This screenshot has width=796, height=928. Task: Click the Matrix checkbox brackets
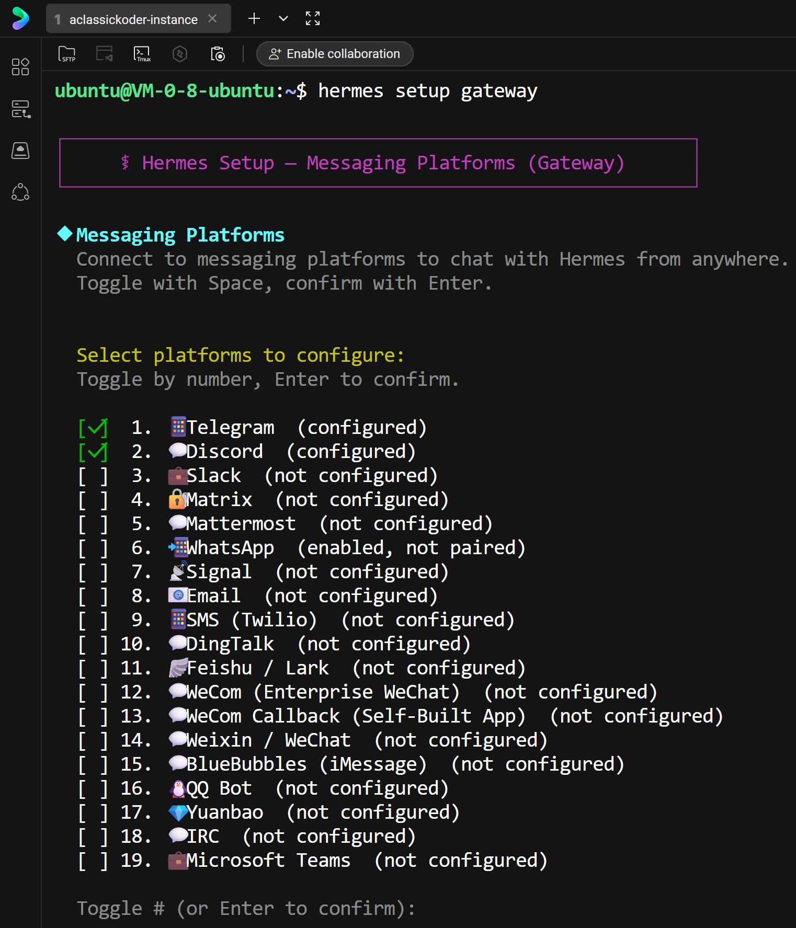tap(93, 500)
